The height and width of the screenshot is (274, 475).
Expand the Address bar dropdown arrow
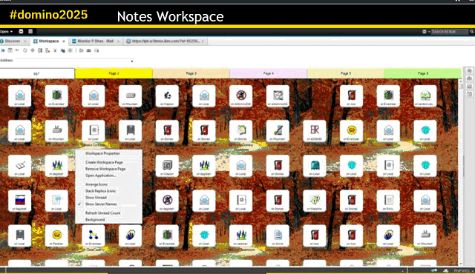[x=132, y=61]
